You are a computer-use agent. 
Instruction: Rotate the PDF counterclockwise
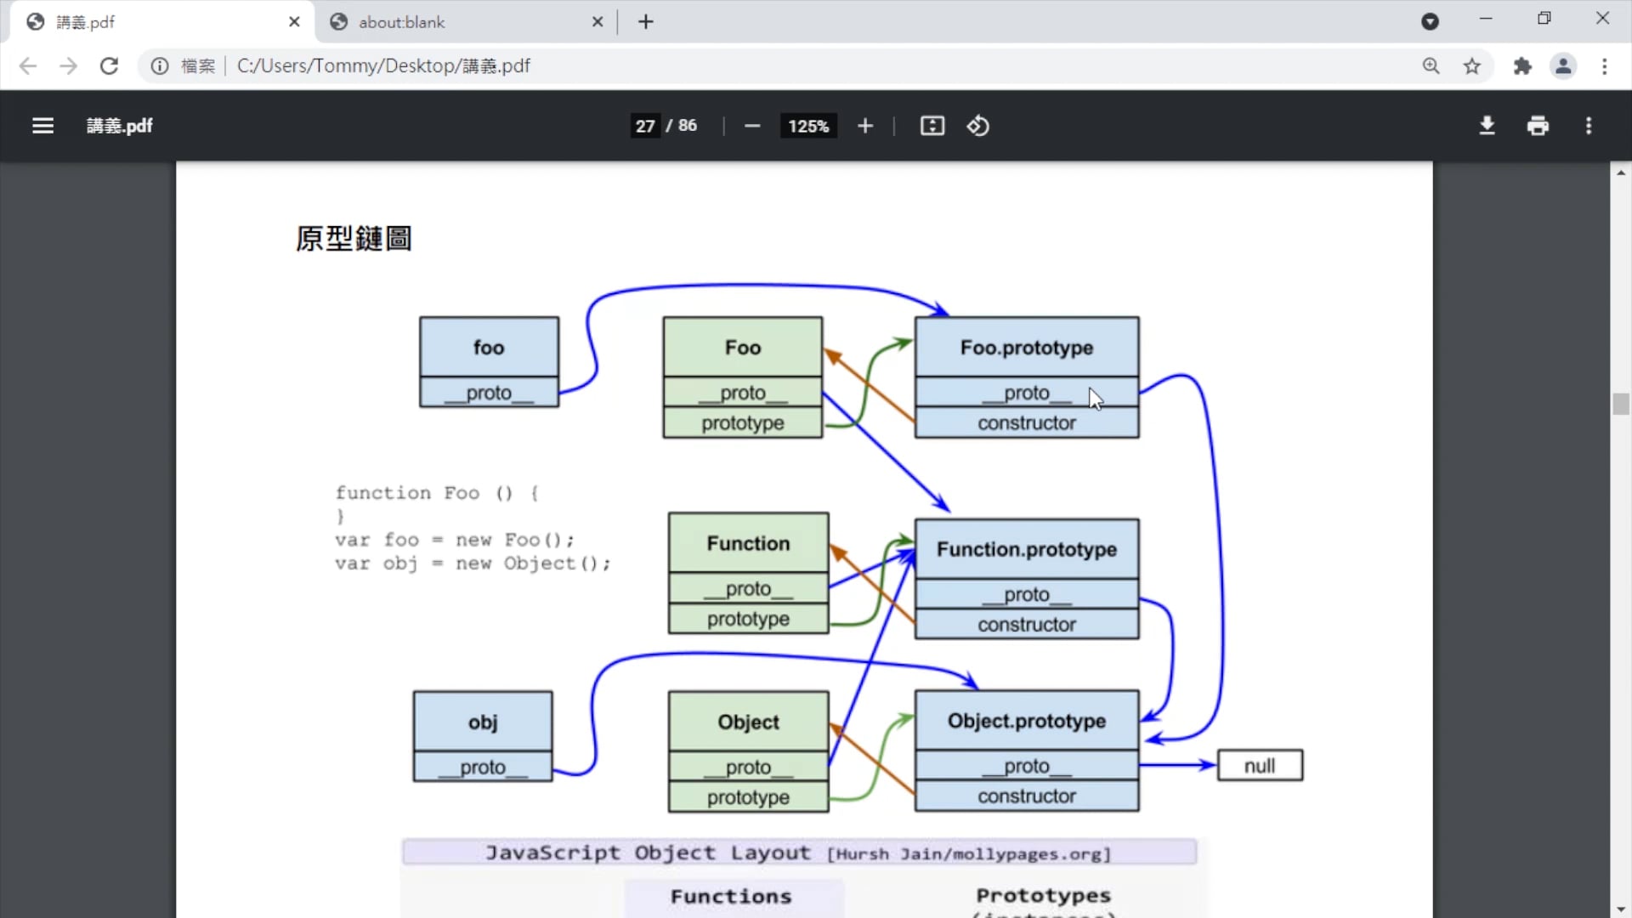point(977,126)
